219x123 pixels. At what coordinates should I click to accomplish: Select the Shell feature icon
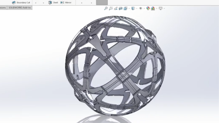point(50,2)
